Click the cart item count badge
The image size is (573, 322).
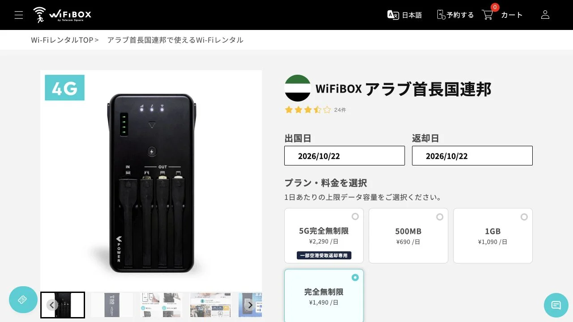click(x=495, y=7)
